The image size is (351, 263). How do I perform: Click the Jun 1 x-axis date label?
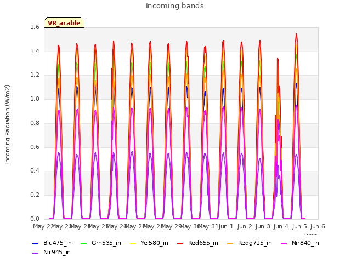coord(226,226)
